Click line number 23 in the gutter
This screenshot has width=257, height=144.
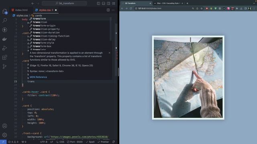tap(15, 82)
